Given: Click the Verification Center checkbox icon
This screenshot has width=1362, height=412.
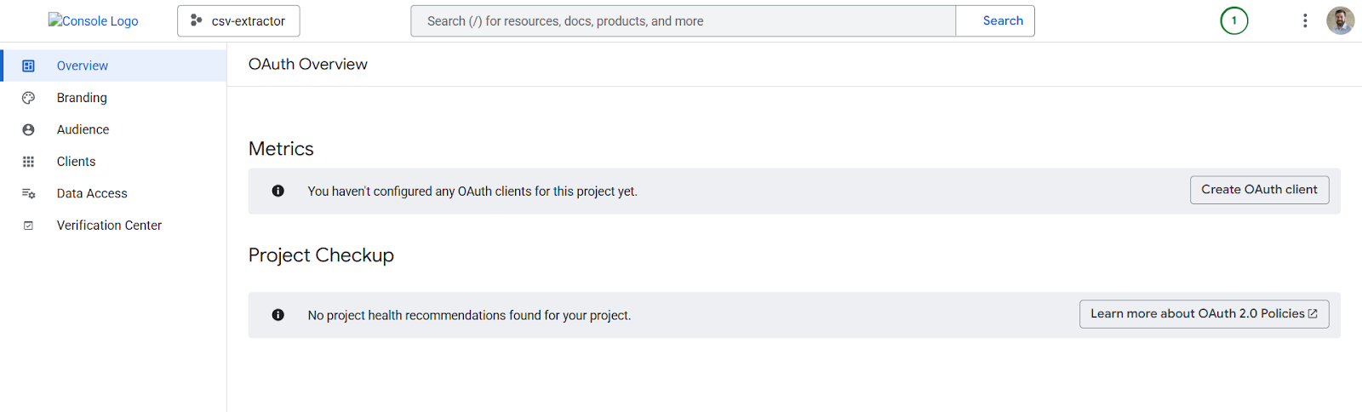Looking at the screenshot, I should click(28, 226).
